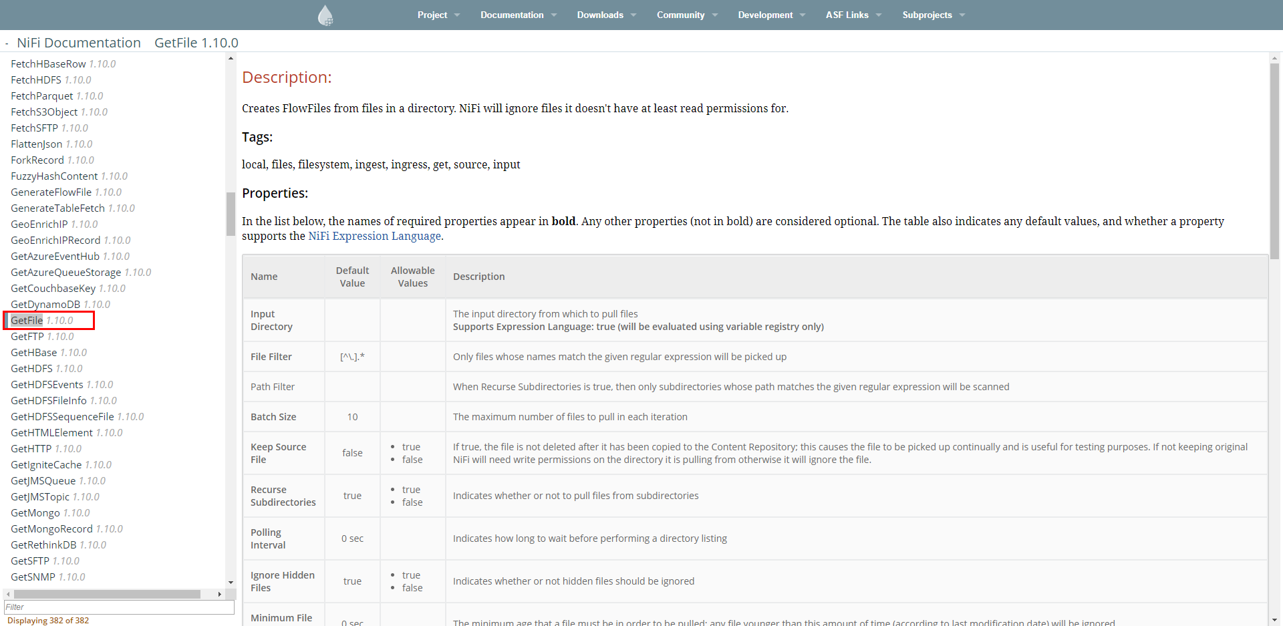1283x626 pixels.
Task: Open GetHTMLElement 1.10.0 page
Action: (x=67, y=433)
